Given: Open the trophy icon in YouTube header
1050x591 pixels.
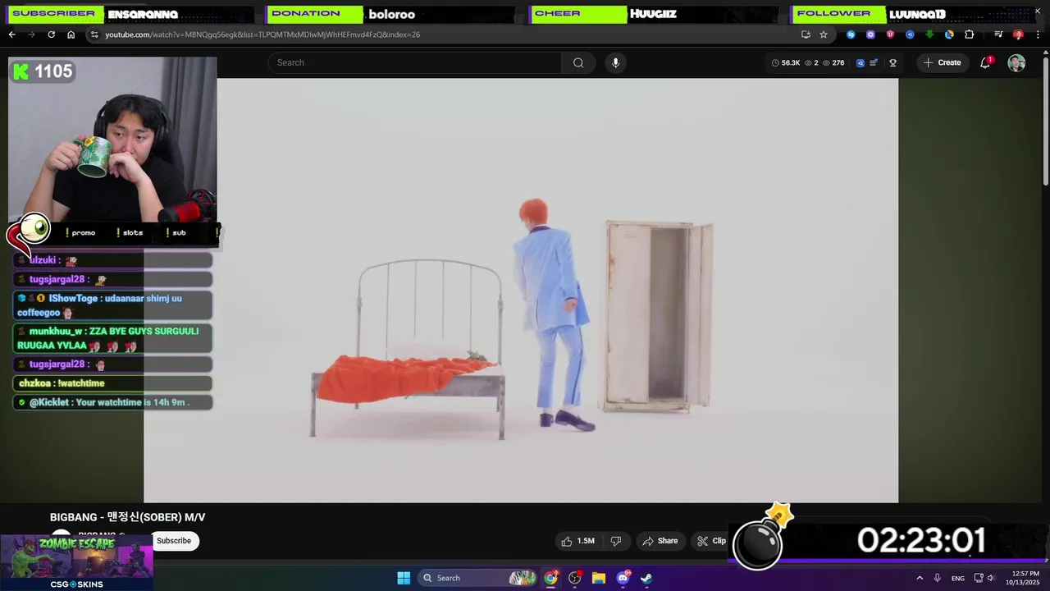Looking at the screenshot, I should (892, 62).
